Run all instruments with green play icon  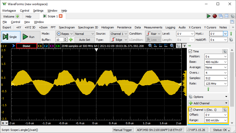[209, 16]
